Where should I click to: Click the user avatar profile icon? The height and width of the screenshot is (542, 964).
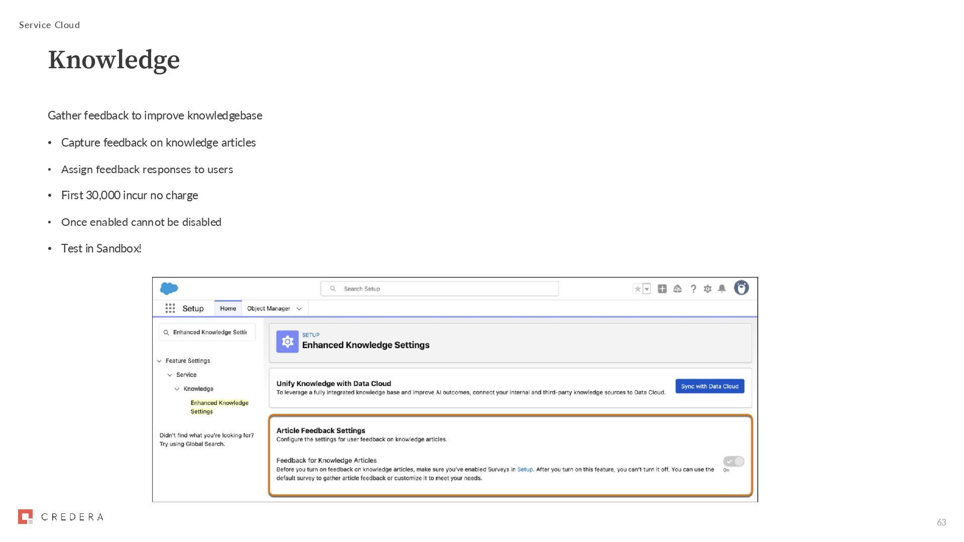(x=741, y=288)
